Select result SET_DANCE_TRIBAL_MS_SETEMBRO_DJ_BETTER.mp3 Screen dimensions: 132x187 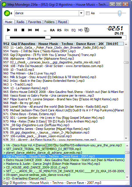click(64, 149)
